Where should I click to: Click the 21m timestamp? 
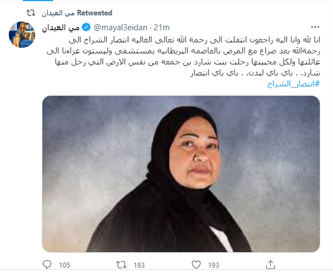[162, 28]
